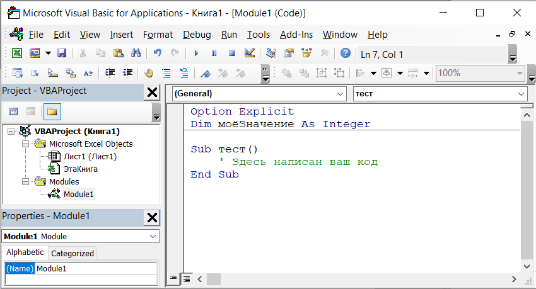Open Properties Window toolbar icon
This screenshot has width=536, height=289.
tap(289, 53)
